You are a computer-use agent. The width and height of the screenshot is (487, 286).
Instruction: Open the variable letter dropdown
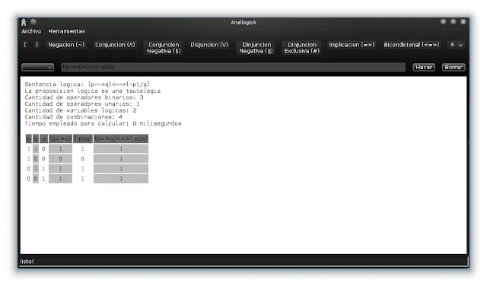[456, 45]
